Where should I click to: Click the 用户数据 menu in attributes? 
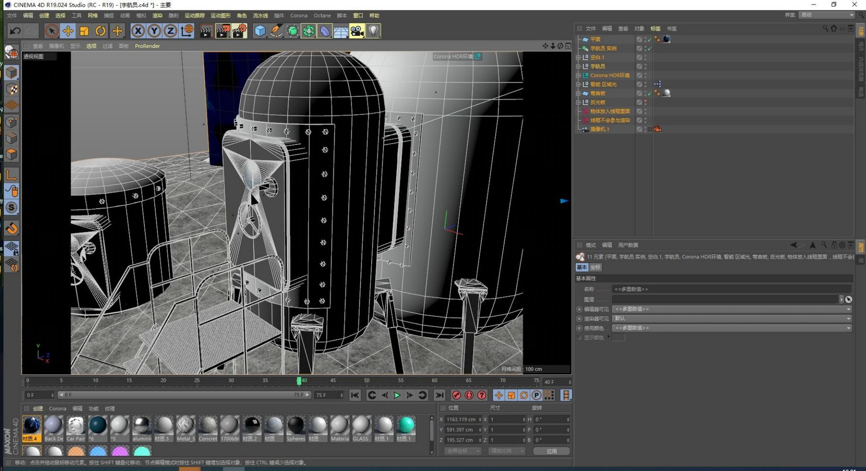(x=628, y=245)
